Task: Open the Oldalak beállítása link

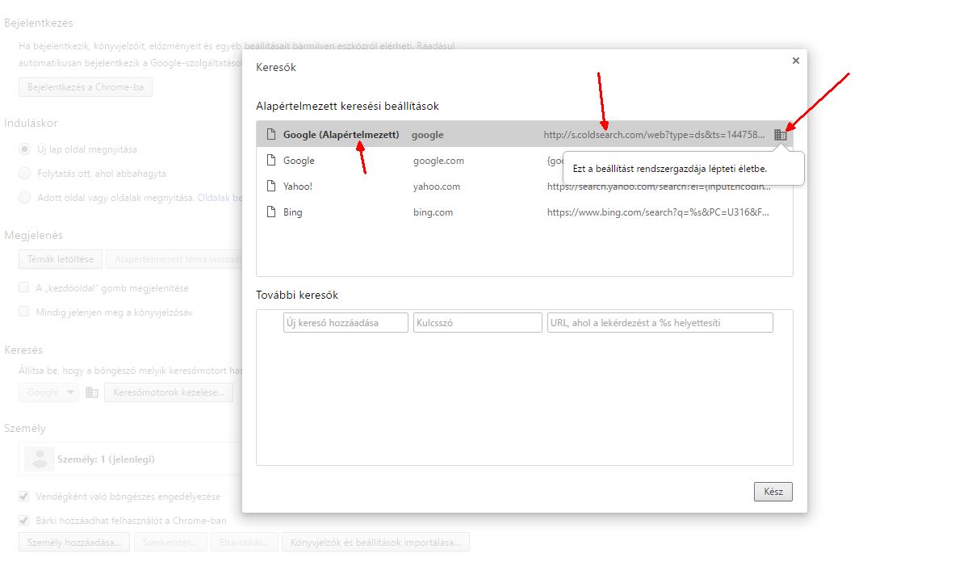Action: 220,197
